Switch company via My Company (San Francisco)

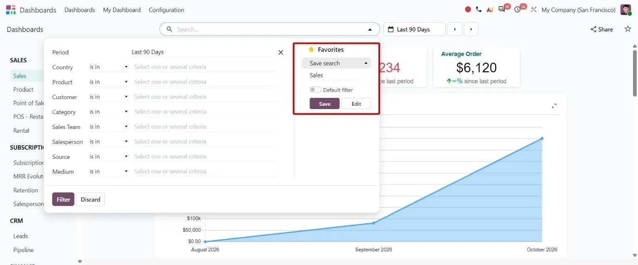(x=578, y=10)
